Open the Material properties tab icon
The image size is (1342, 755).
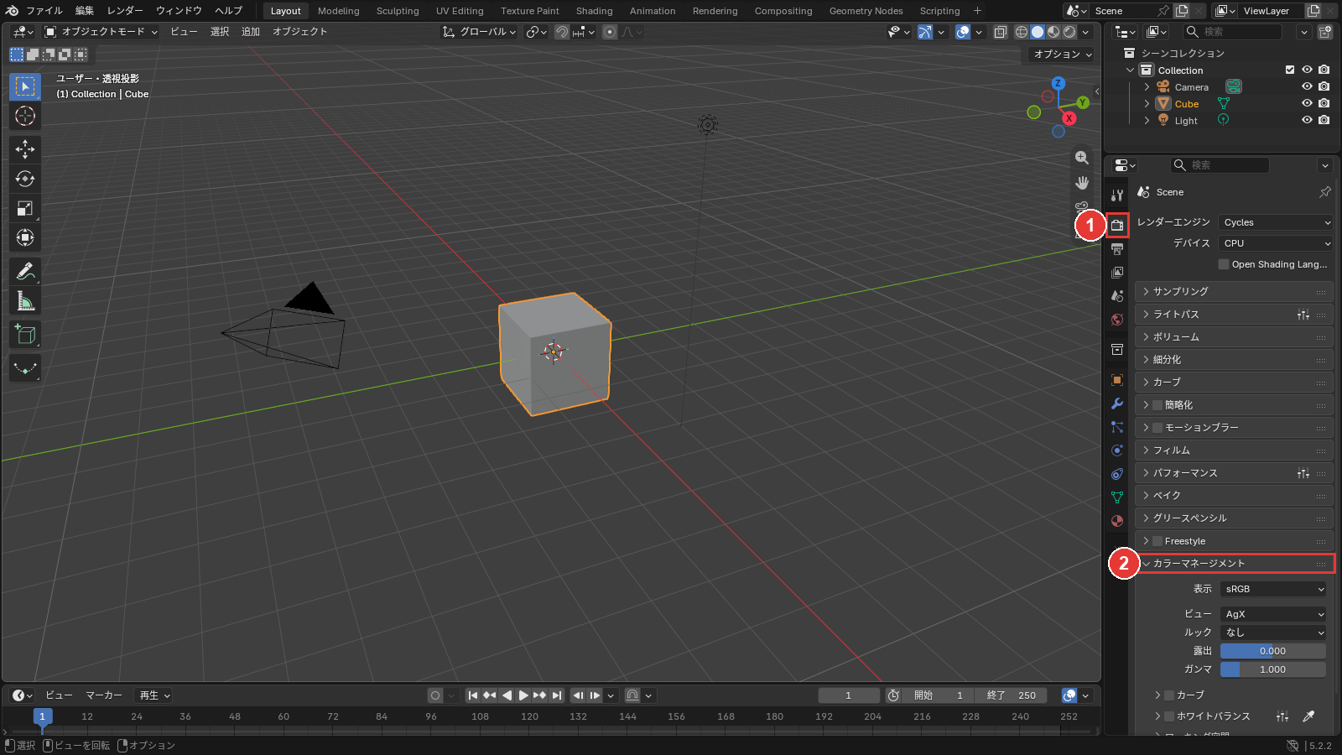pos(1117,521)
